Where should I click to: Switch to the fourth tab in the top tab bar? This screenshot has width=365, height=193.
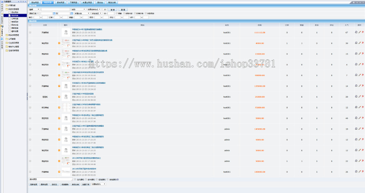point(73,2)
